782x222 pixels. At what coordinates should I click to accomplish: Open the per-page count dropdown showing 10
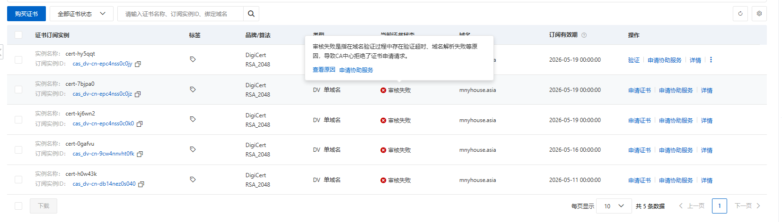coord(614,206)
